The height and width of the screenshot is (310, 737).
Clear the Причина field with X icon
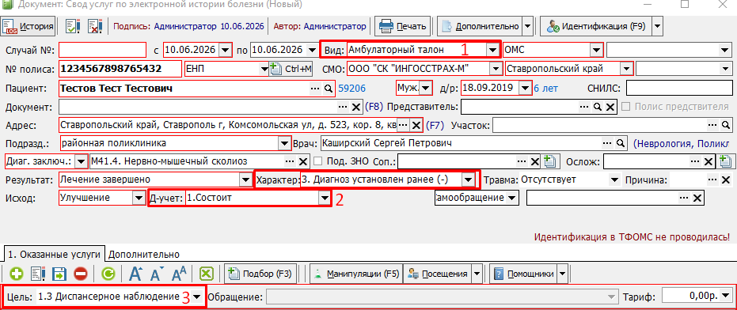(726, 180)
